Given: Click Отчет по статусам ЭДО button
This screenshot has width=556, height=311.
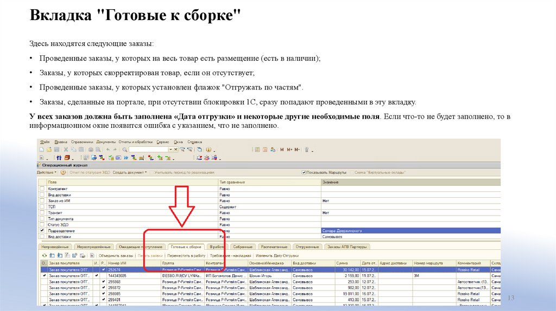Looking at the screenshot, I should pos(90,173).
